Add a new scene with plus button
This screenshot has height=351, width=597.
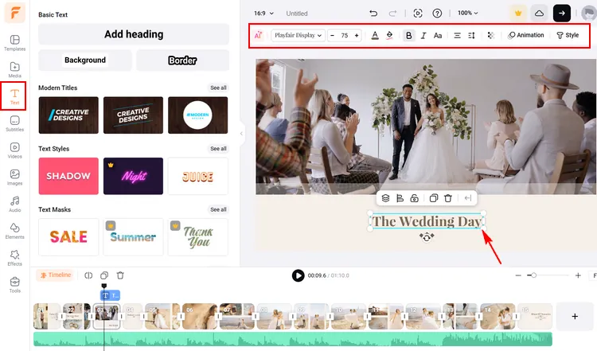(x=575, y=316)
